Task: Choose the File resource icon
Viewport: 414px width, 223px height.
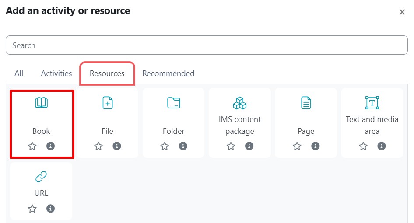Action: pyautogui.click(x=107, y=103)
